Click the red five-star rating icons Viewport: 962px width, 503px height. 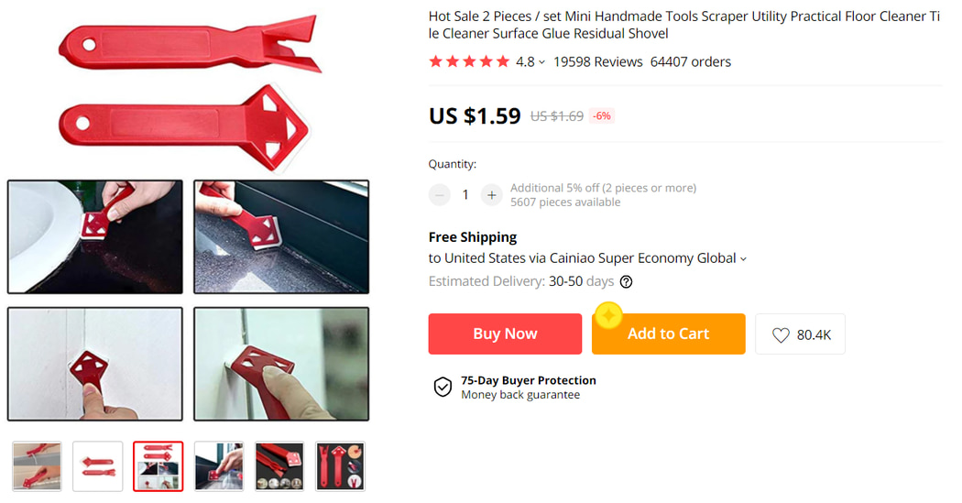pos(469,62)
